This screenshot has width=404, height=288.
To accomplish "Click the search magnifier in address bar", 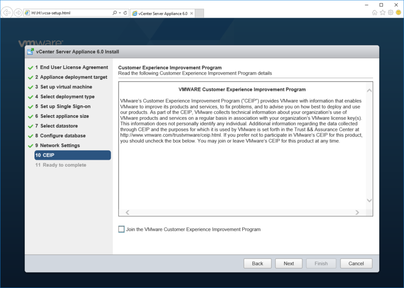I will coord(115,13).
